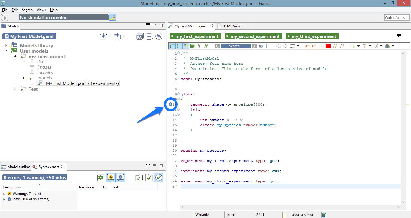Expand My First Model.gaml (3 experiments)

(x=33, y=83)
